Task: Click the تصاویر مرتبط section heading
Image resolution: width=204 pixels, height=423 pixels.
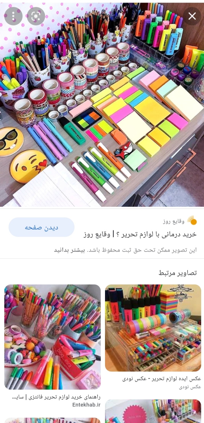Action: [178, 273]
